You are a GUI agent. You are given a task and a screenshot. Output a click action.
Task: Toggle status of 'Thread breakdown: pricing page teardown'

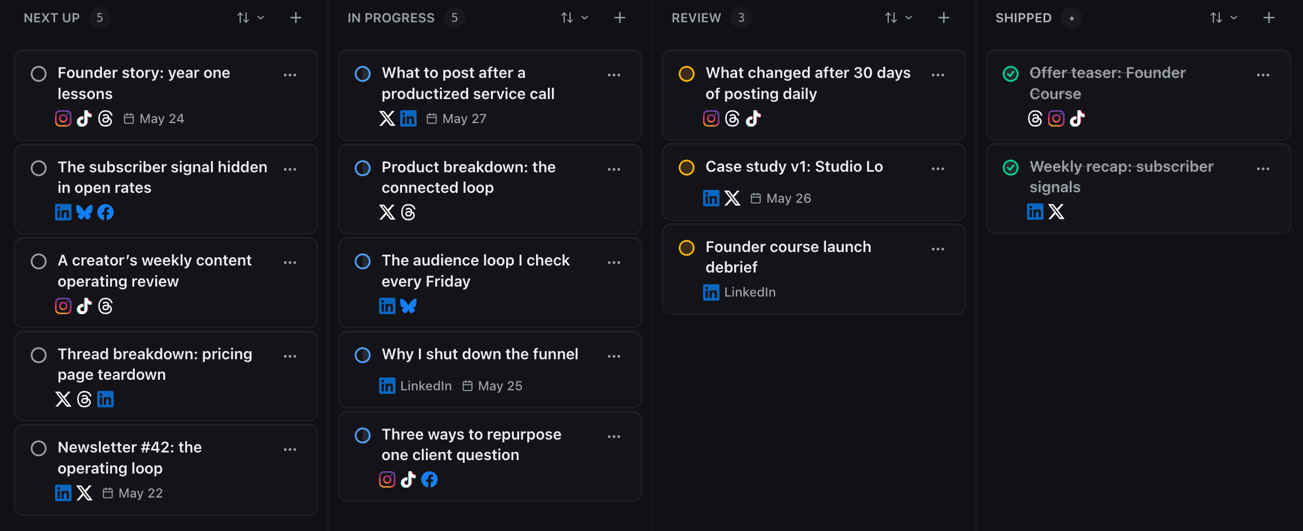click(39, 355)
